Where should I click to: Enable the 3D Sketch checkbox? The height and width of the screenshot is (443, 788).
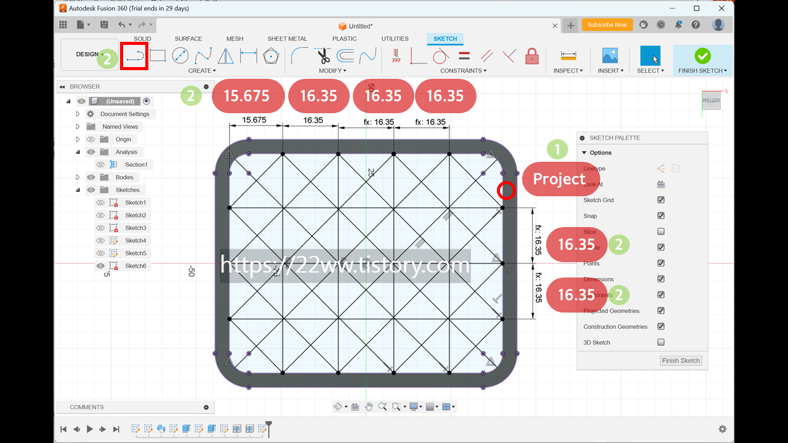tap(661, 342)
